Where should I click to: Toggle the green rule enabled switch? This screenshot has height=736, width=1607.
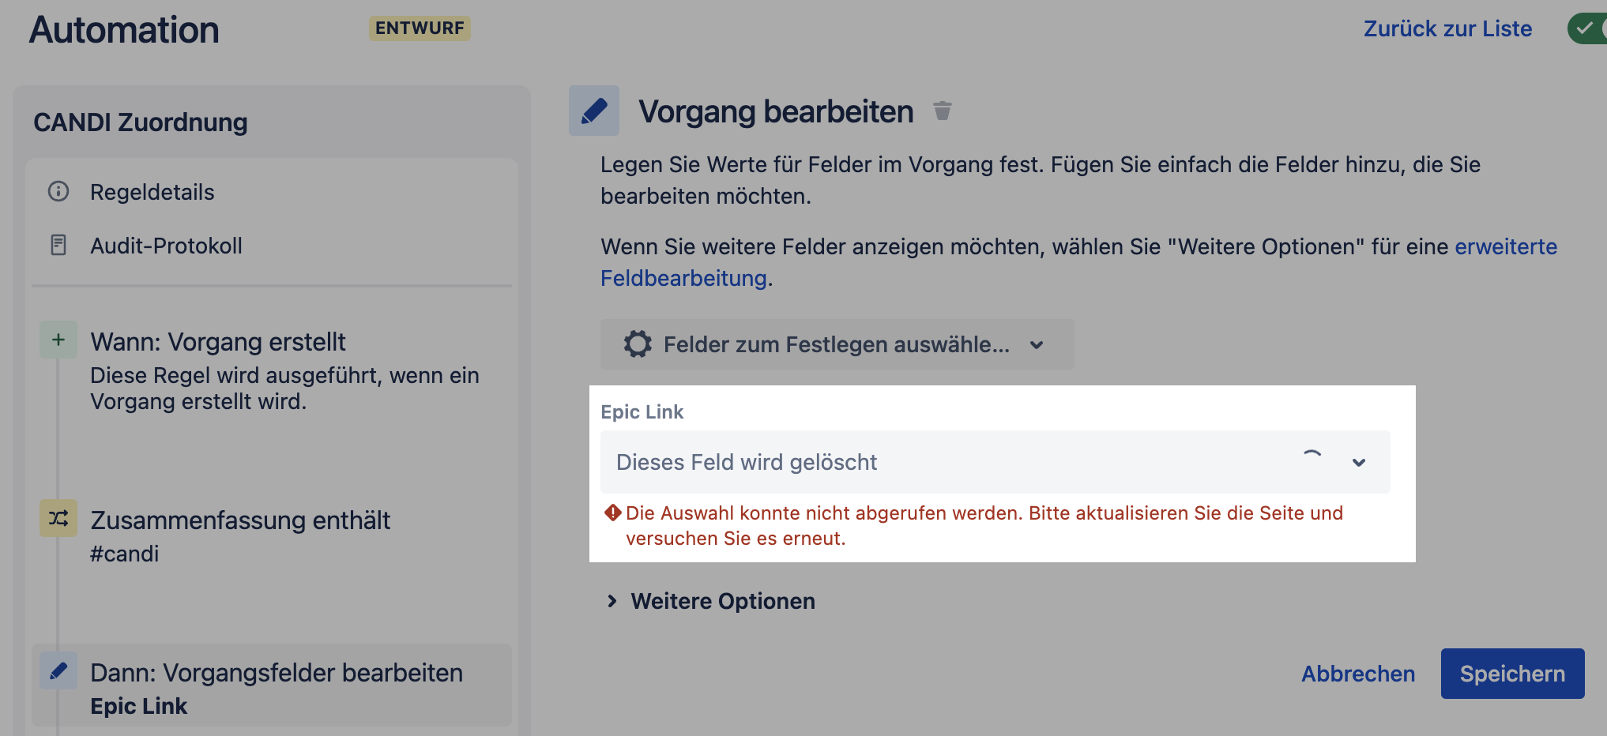pyautogui.click(x=1588, y=28)
